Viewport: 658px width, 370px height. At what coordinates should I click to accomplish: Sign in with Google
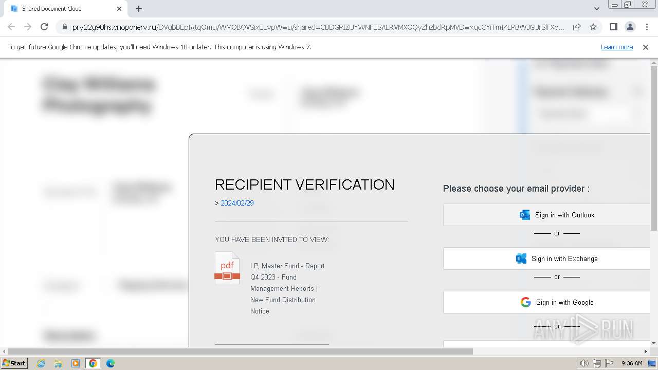546,302
